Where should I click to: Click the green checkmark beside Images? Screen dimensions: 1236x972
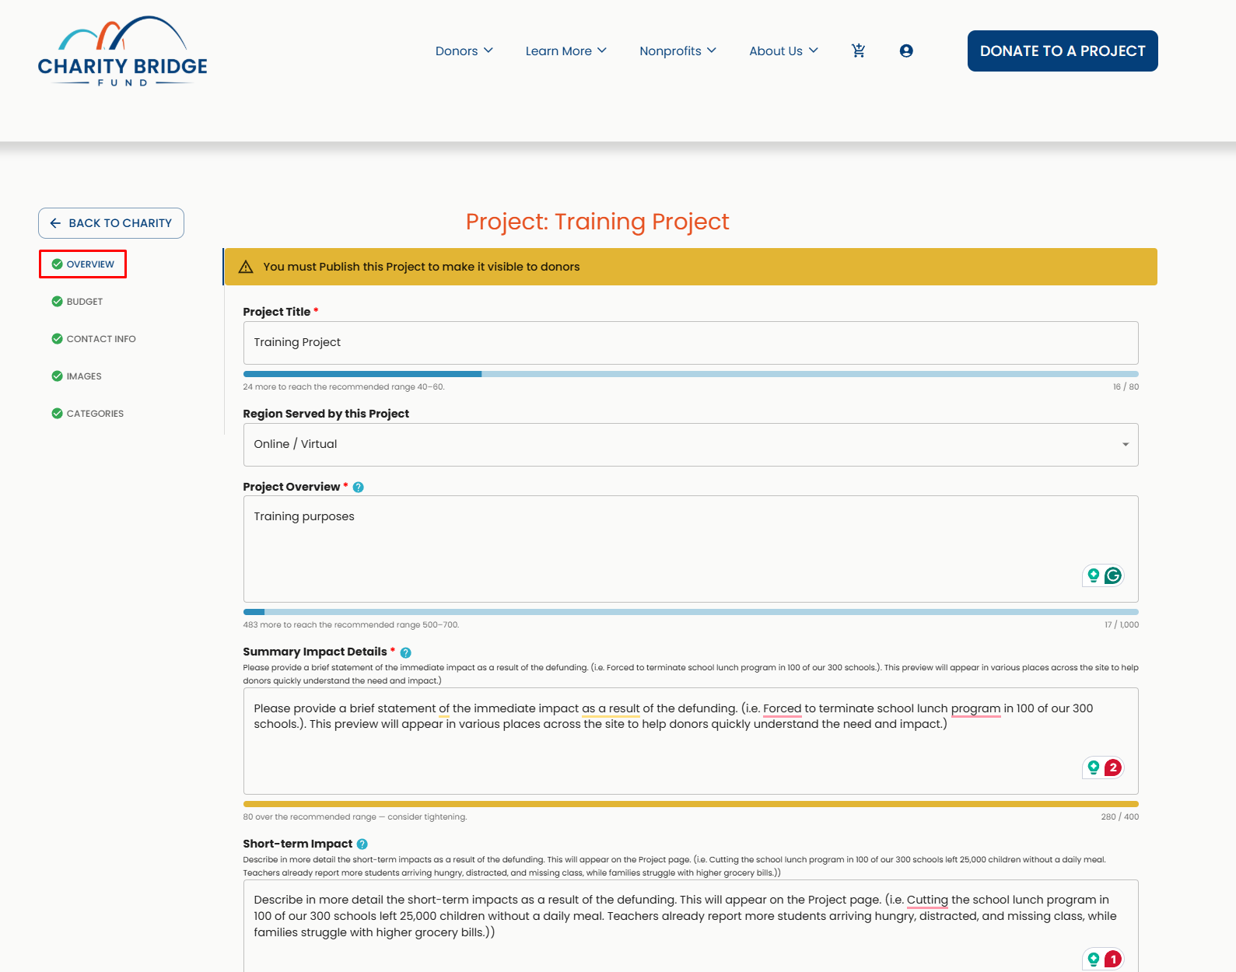tap(57, 376)
